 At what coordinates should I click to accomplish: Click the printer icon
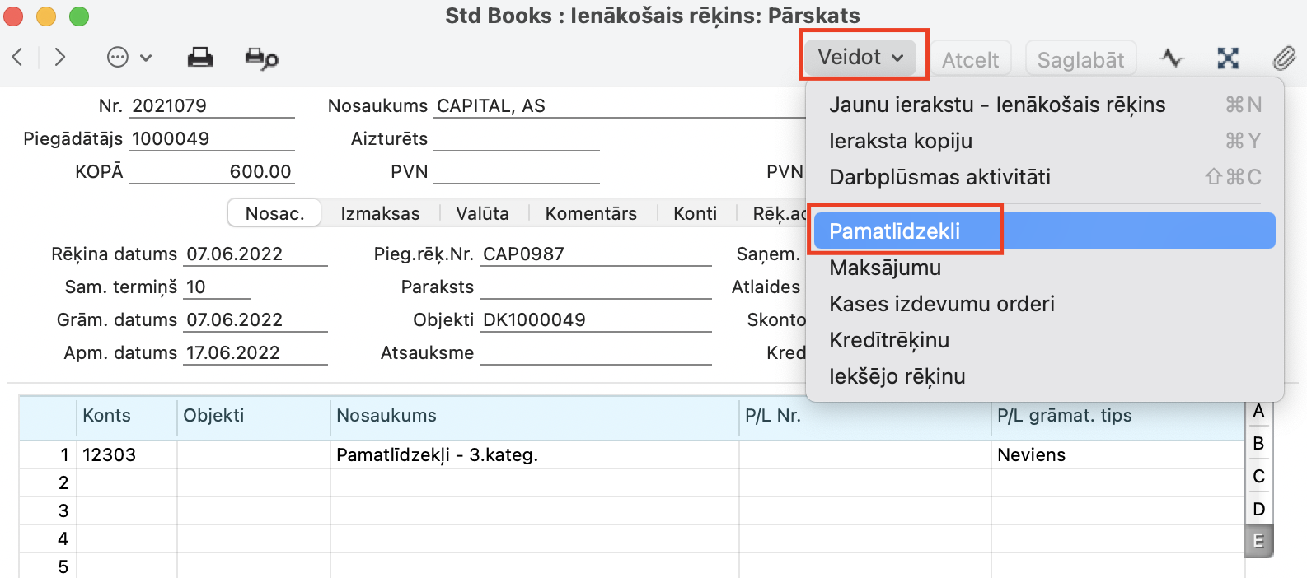pyautogui.click(x=199, y=58)
